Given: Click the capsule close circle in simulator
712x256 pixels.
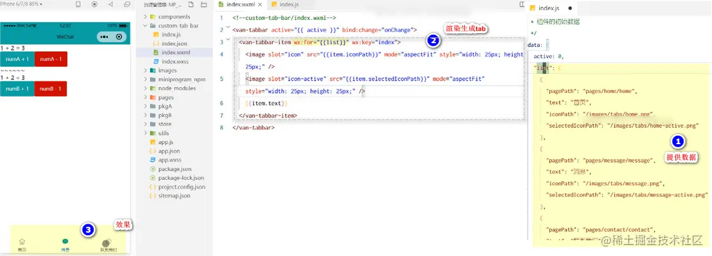Looking at the screenshot, I should pyautogui.click(x=119, y=37).
